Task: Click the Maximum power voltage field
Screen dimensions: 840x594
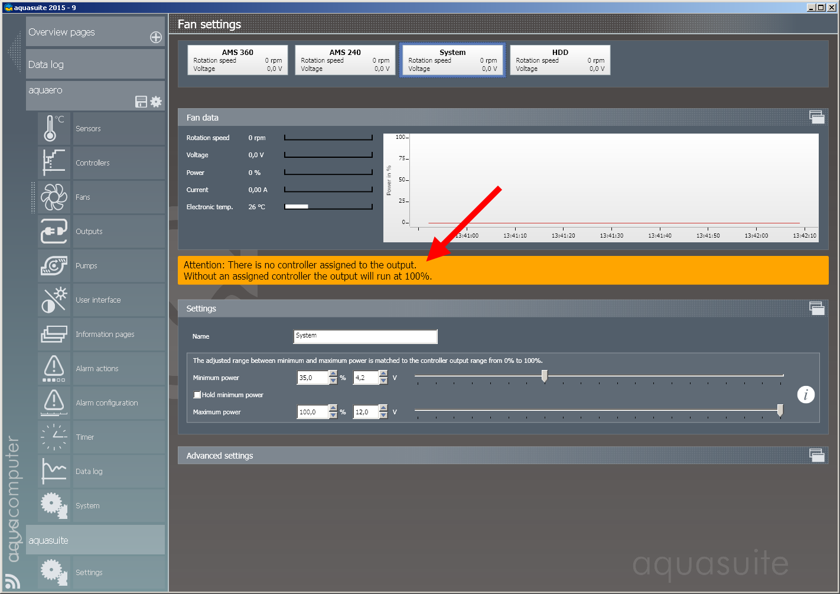Action: [x=366, y=412]
